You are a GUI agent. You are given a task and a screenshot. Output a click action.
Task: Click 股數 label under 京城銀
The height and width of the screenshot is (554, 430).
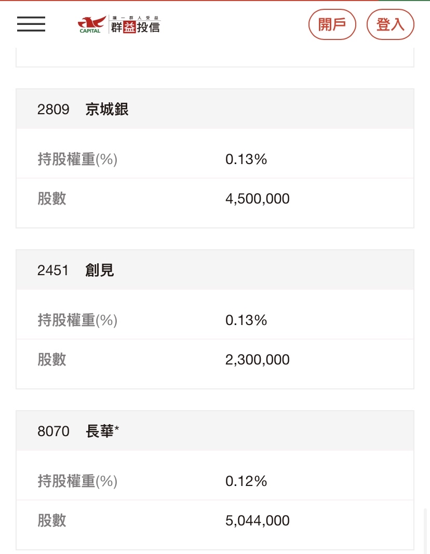(52, 198)
